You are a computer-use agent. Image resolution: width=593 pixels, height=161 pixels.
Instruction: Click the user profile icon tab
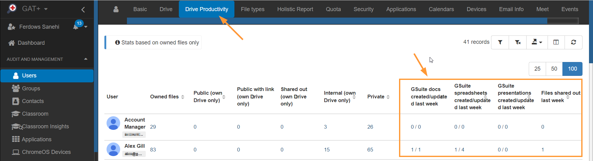[x=116, y=9]
